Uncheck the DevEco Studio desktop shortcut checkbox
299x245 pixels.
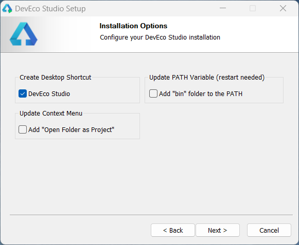point(23,93)
